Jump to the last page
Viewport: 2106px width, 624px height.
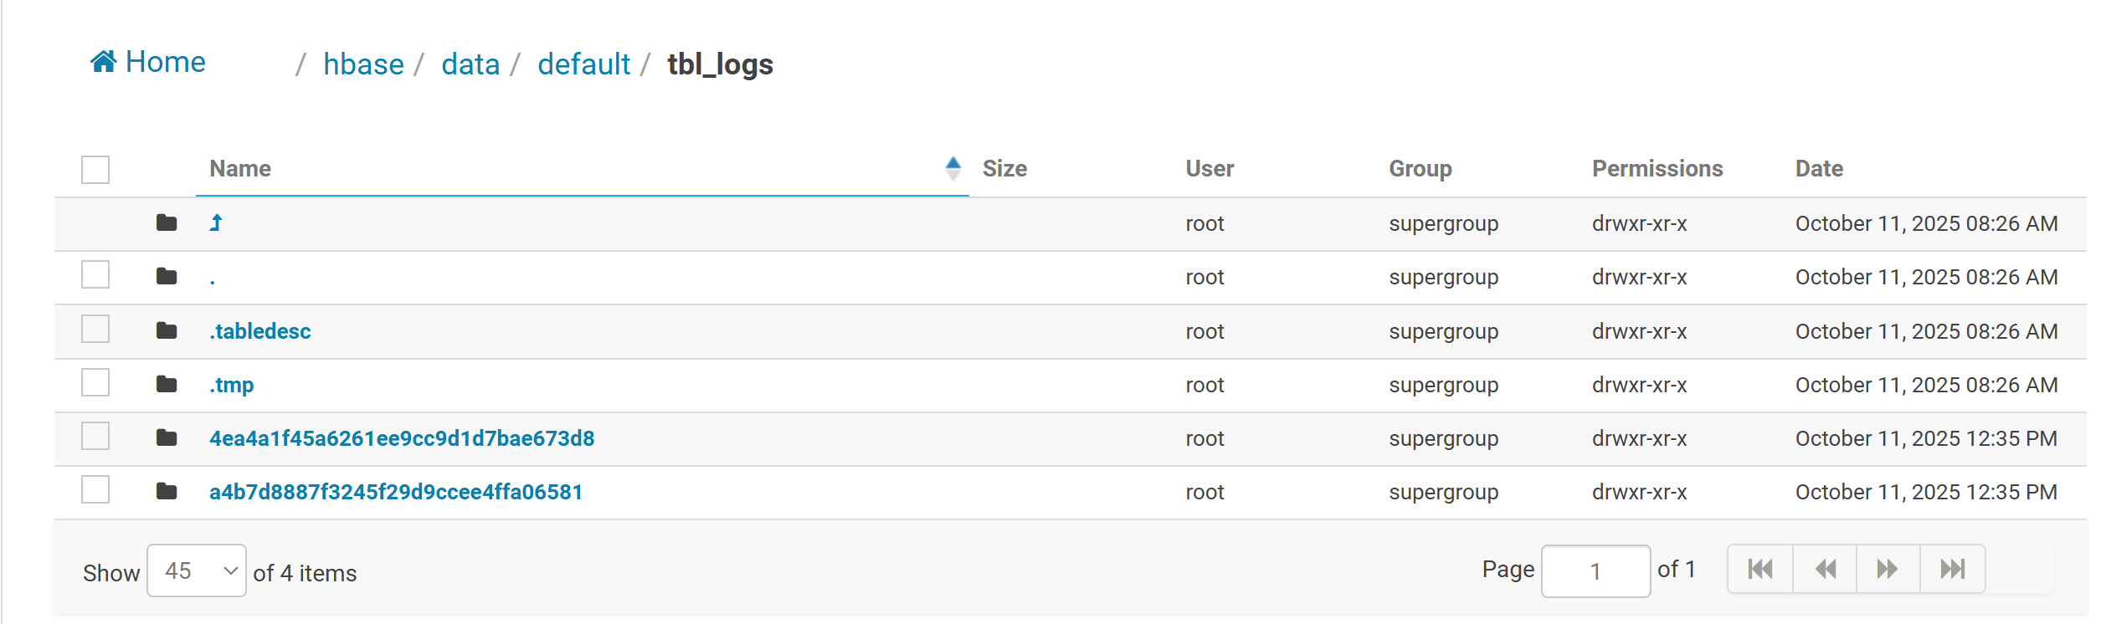[1952, 570]
